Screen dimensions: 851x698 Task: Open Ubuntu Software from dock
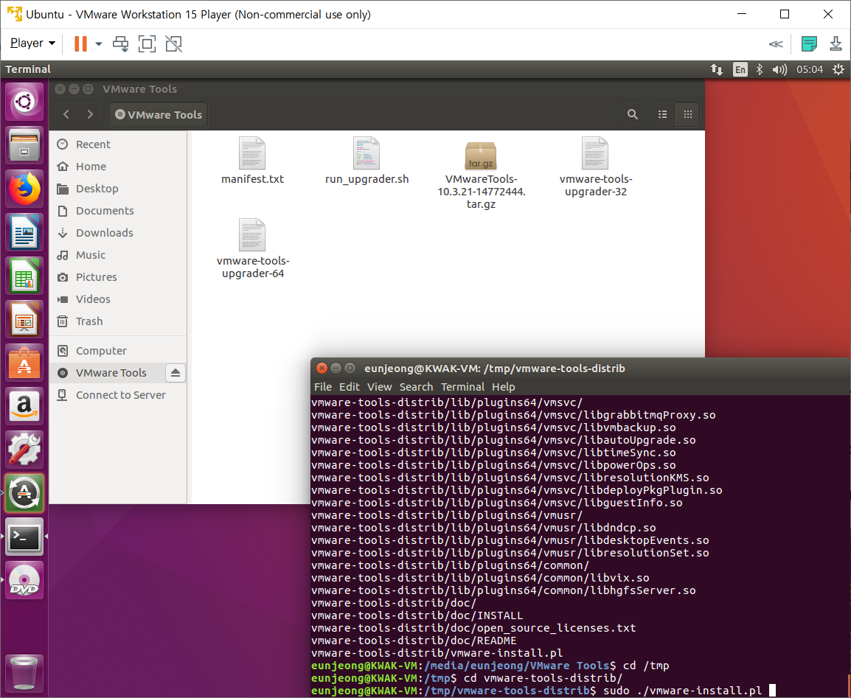(24, 363)
